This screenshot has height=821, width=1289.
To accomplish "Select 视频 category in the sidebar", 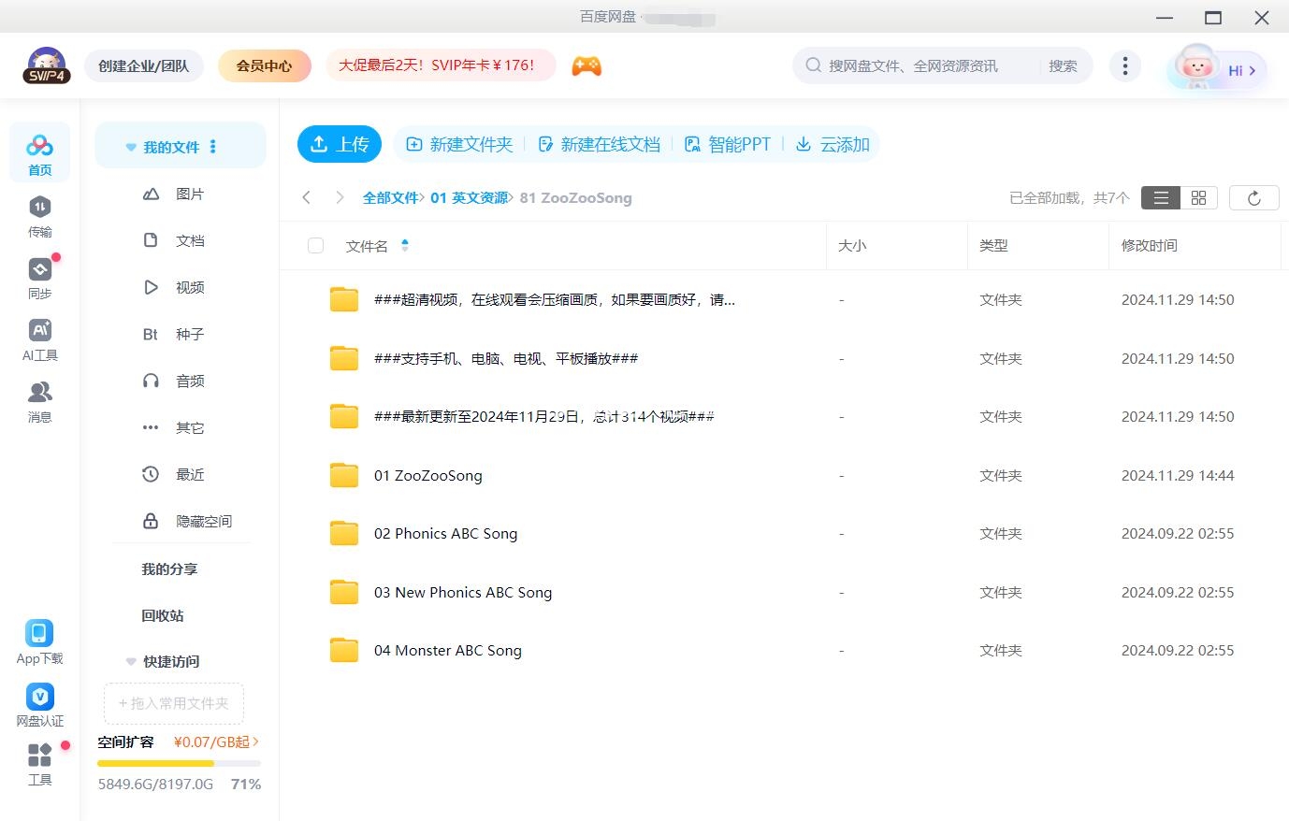I will pyautogui.click(x=189, y=287).
